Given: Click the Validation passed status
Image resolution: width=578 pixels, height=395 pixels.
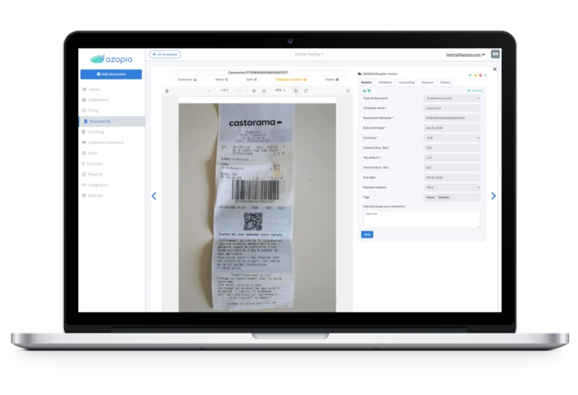Looking at the screenshot, I should 291,80.
